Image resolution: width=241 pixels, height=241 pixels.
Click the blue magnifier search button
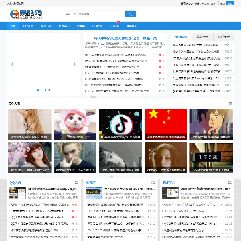(x=130, y=14)
